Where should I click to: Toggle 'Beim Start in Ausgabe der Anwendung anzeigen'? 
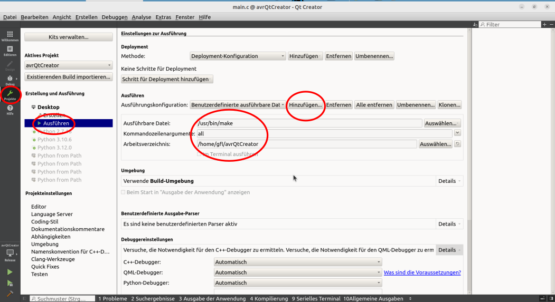[123, 192]
